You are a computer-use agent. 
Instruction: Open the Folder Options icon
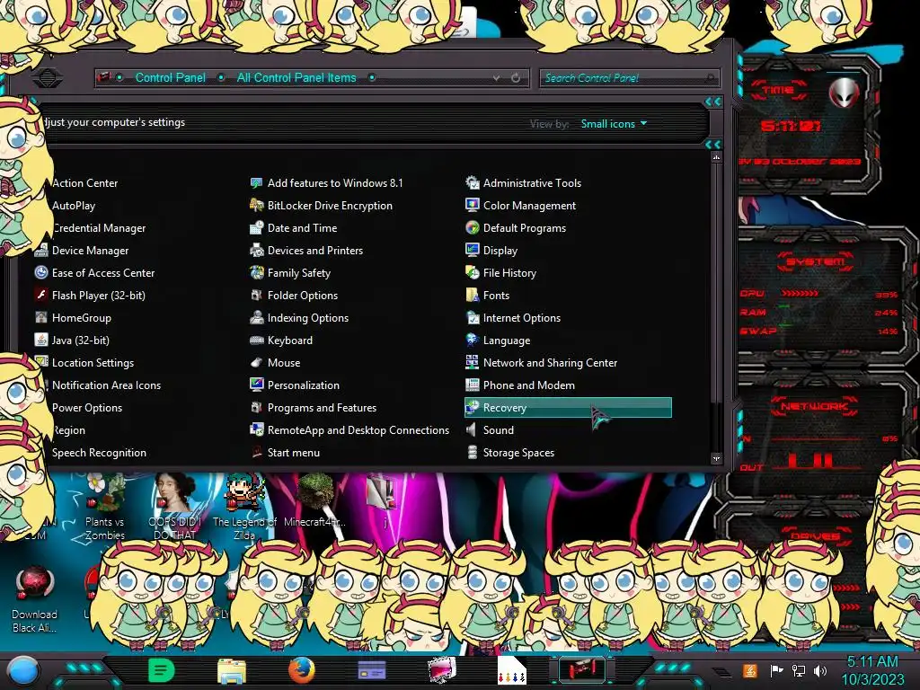point(256,295)
